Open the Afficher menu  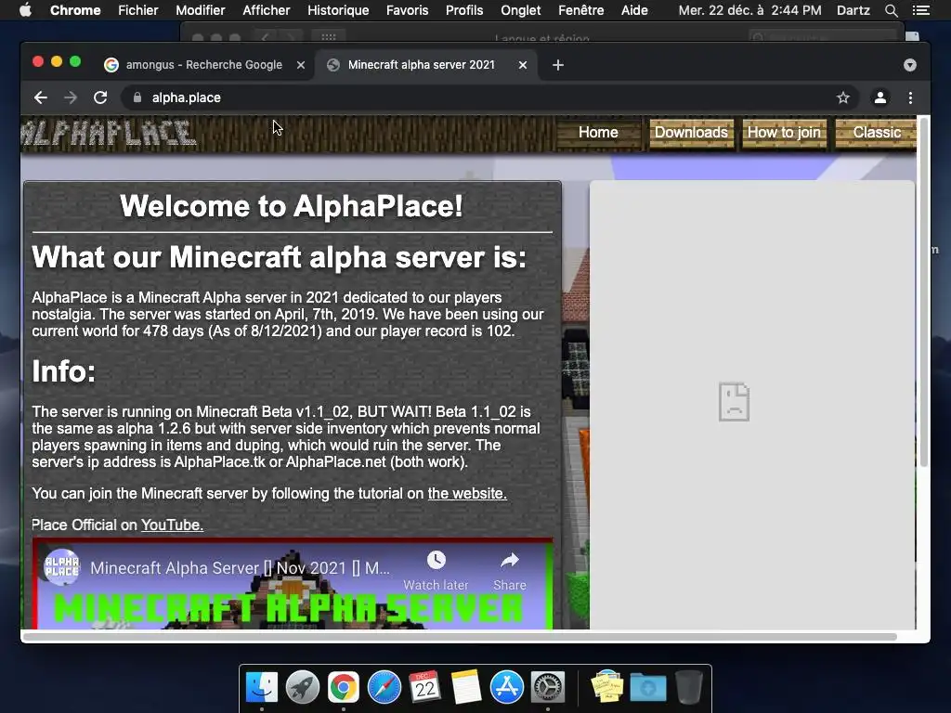coord(267,10)
